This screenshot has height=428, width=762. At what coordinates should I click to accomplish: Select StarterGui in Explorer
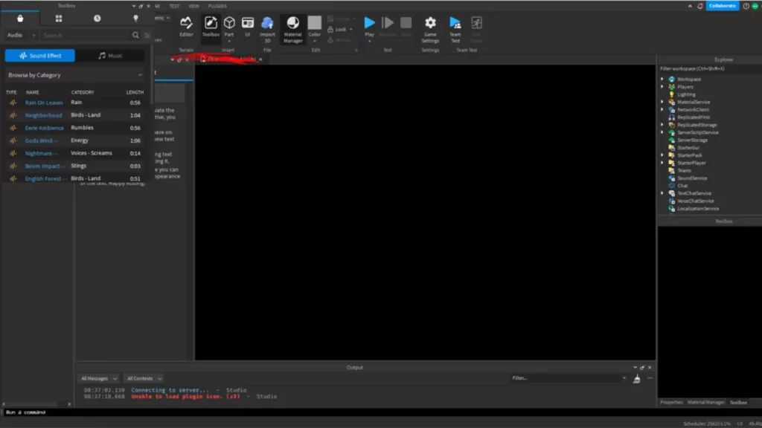click(x=688, y=148)
